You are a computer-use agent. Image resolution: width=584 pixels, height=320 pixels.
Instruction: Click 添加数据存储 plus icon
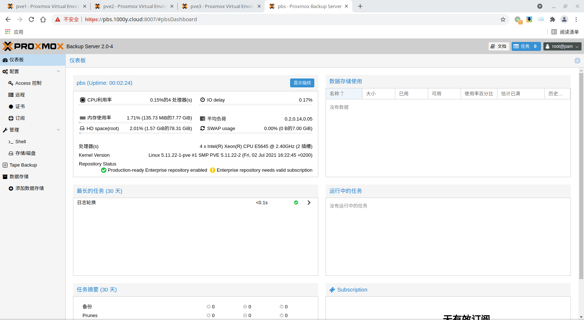pos(11,188)
